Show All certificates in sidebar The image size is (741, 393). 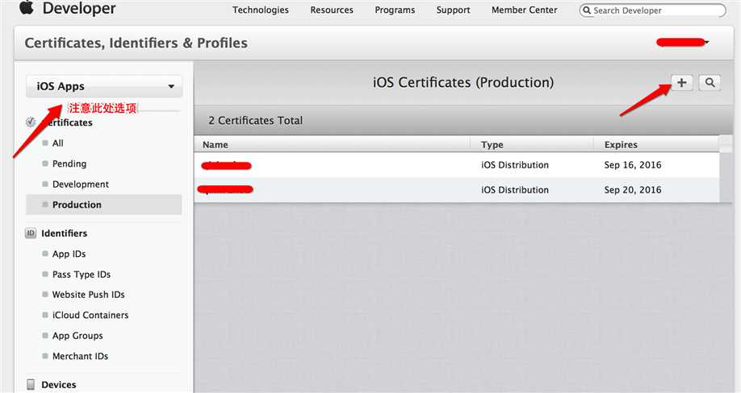coord(57,143)
